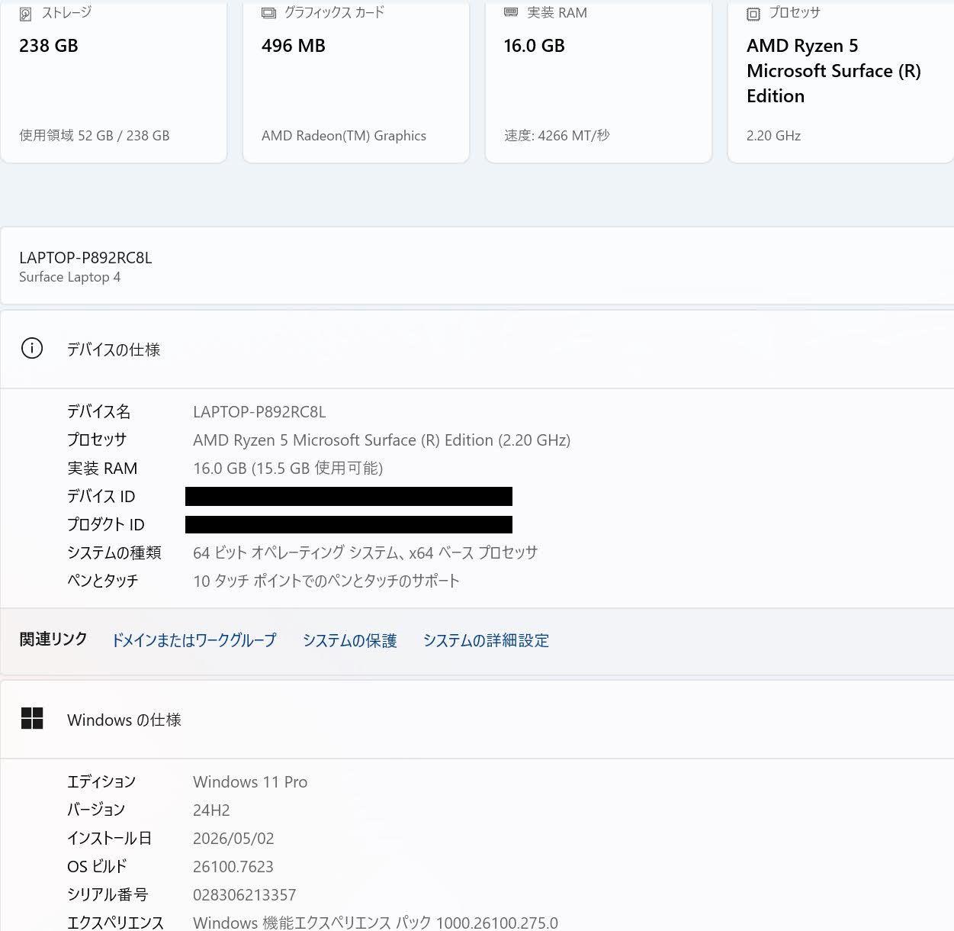Expand the デバイスの仕様 section header

click(477, 350)
